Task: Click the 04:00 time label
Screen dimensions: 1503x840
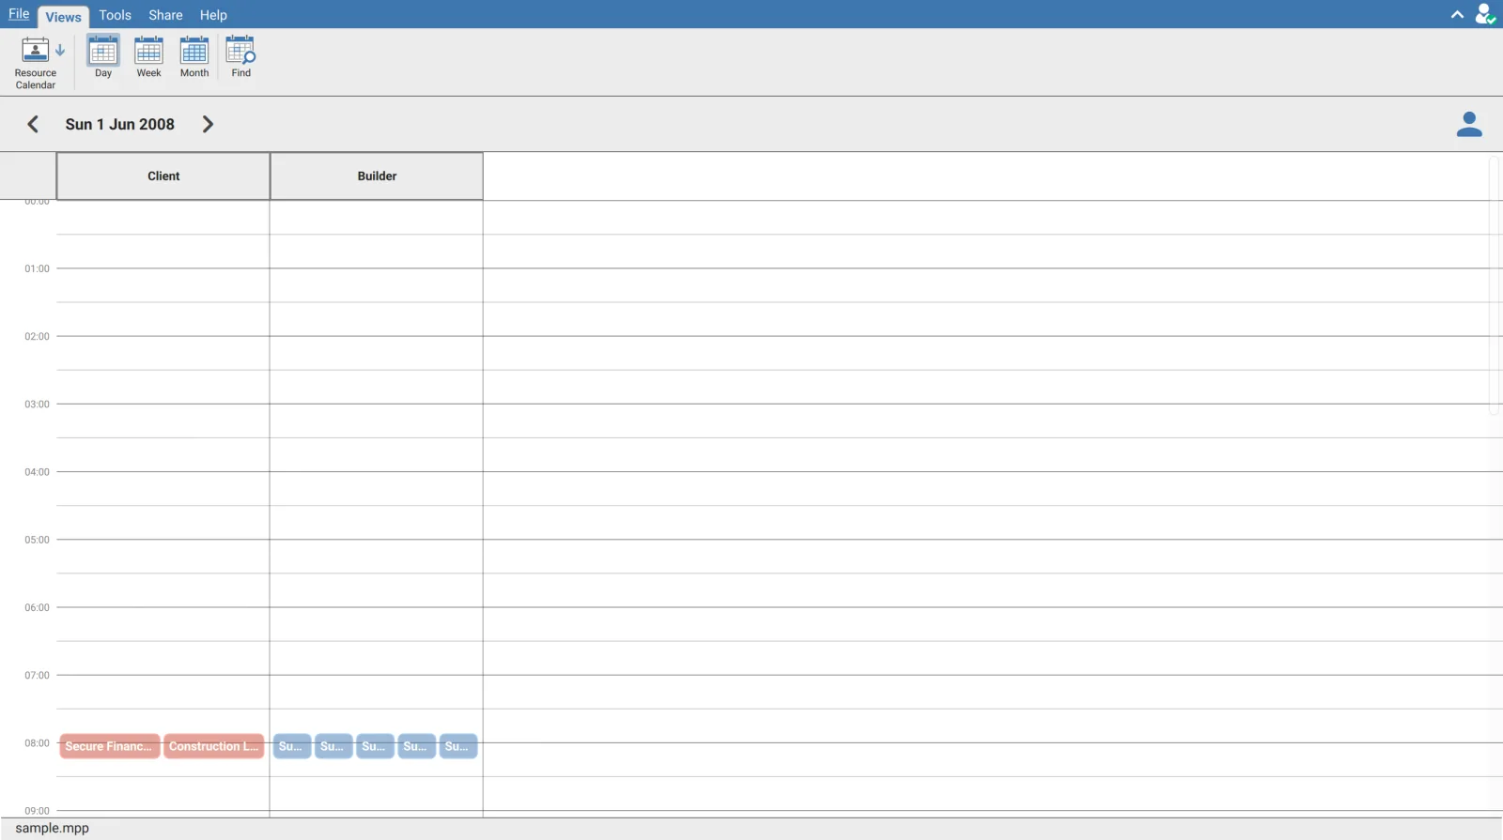Action: point(37,471)
